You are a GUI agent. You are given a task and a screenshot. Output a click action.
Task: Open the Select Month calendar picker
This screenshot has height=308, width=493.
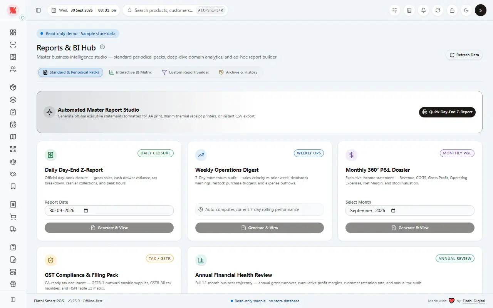(393, 211)
